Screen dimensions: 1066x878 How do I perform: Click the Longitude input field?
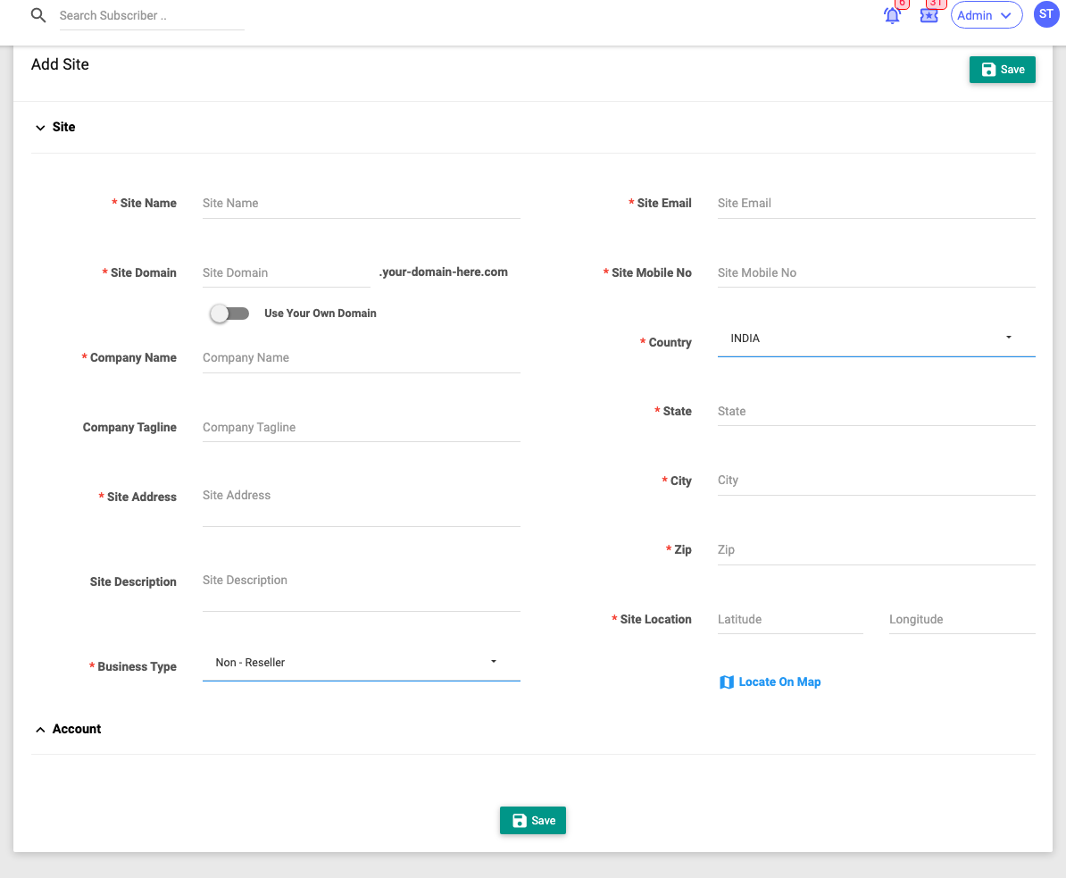[962, 620]
